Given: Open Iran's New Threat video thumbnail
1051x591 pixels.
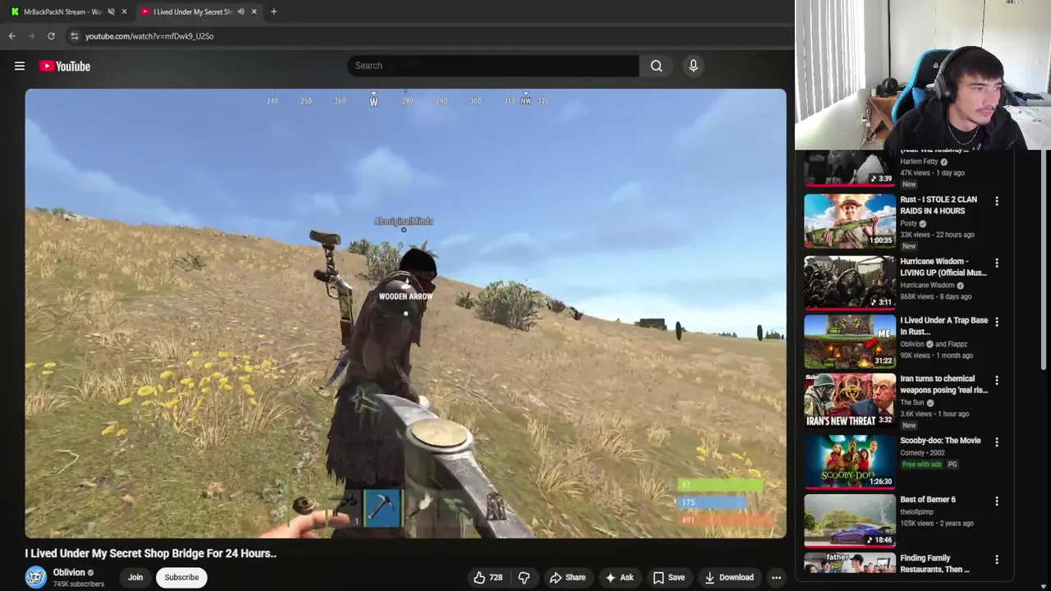Looking at the screenshot, I should tap(850, 401).
